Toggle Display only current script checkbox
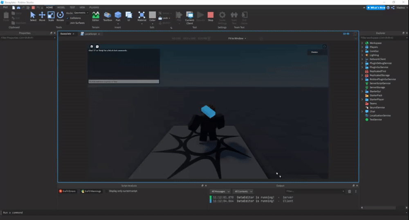The image size is (409, 220). (106, 191)
